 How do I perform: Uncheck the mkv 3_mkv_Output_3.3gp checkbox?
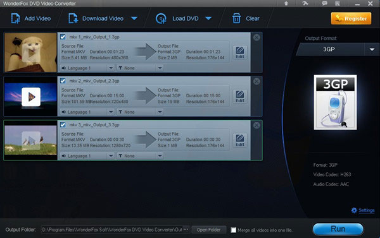click(63, 124)
